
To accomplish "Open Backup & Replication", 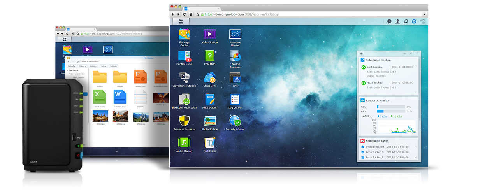I will (x=184, y=100).
